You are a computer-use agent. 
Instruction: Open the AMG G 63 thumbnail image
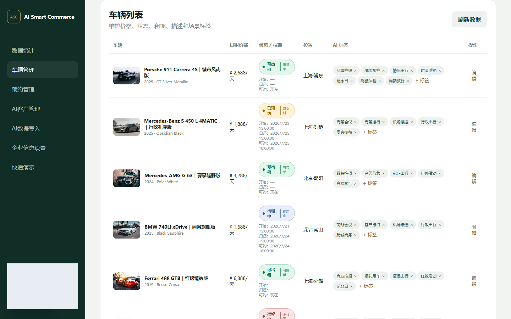coord(127,178)
